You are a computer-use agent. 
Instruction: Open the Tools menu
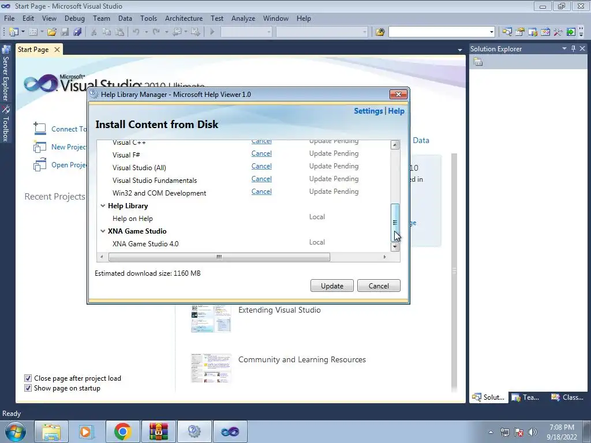pyautogui.click(x=148, y=18)
